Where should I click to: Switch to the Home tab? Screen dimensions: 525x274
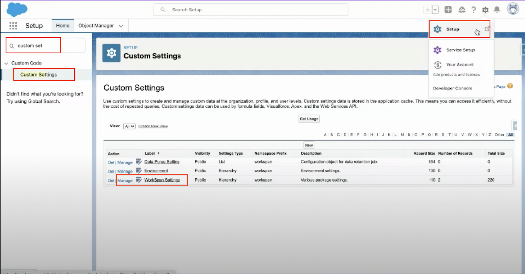click(63, 26)
